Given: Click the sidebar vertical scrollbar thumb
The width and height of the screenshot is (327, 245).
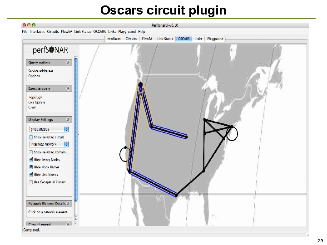Looking at the screenshot, I should tap(76, 130).
